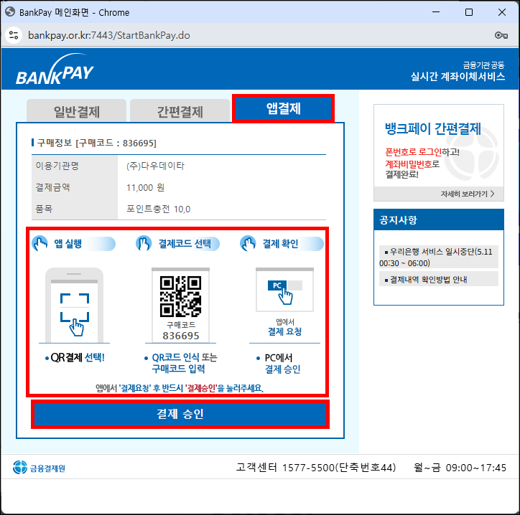Open 자세히 보러가기 link in banner

468,194
